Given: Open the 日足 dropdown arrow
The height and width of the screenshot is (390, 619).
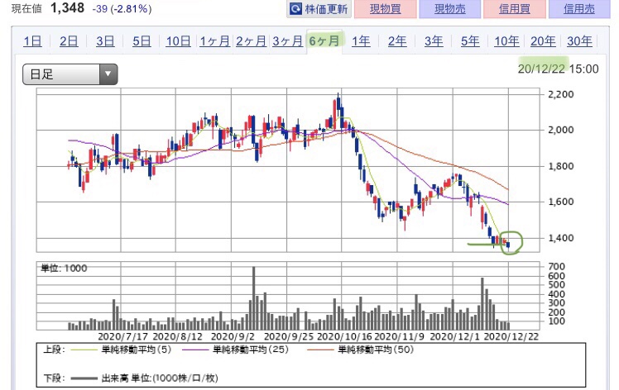Looking at the screenshot, I should [x=108, y=74].
